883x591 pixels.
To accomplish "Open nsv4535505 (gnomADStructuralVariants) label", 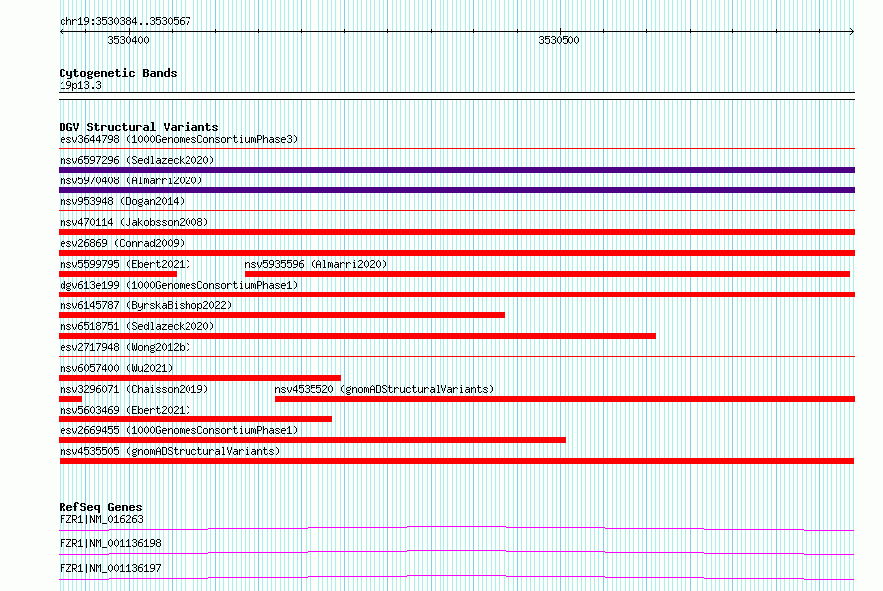I will [170, 451].
